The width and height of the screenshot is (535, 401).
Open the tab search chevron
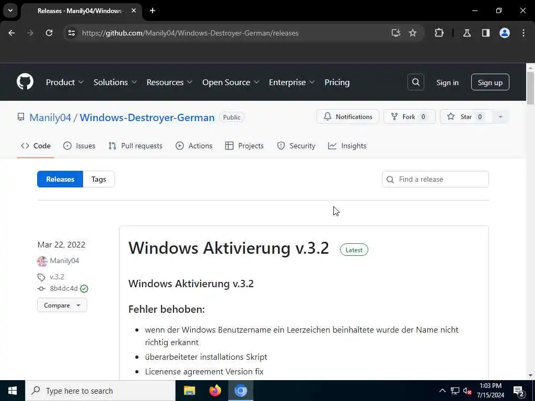pos(10,10)
